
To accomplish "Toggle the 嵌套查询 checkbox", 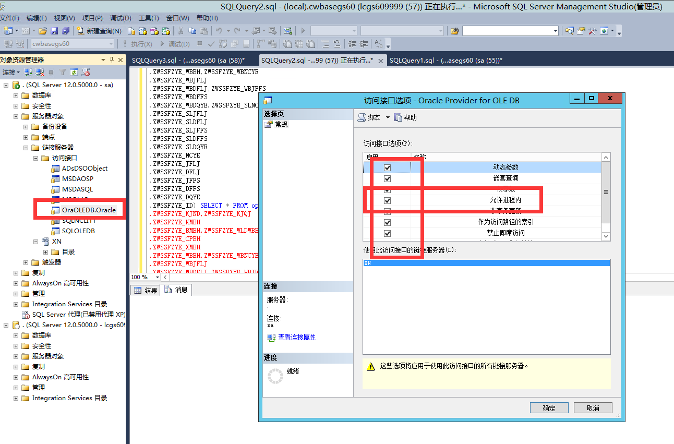I will (387, 178).
